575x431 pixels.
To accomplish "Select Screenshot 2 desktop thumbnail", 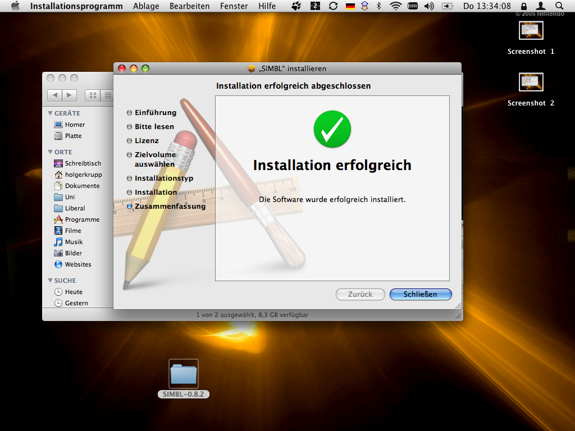I will [x=531, y=82].
